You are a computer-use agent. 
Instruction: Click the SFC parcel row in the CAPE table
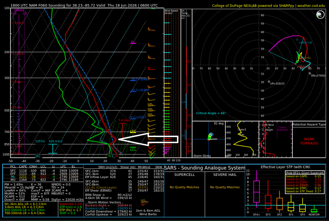coord(44,171)
